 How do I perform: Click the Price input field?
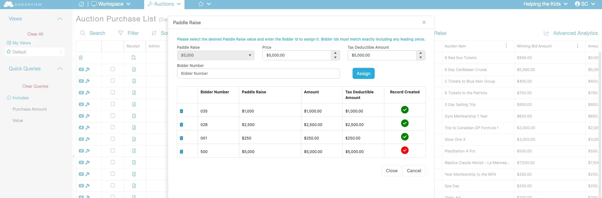pos(296,55)
